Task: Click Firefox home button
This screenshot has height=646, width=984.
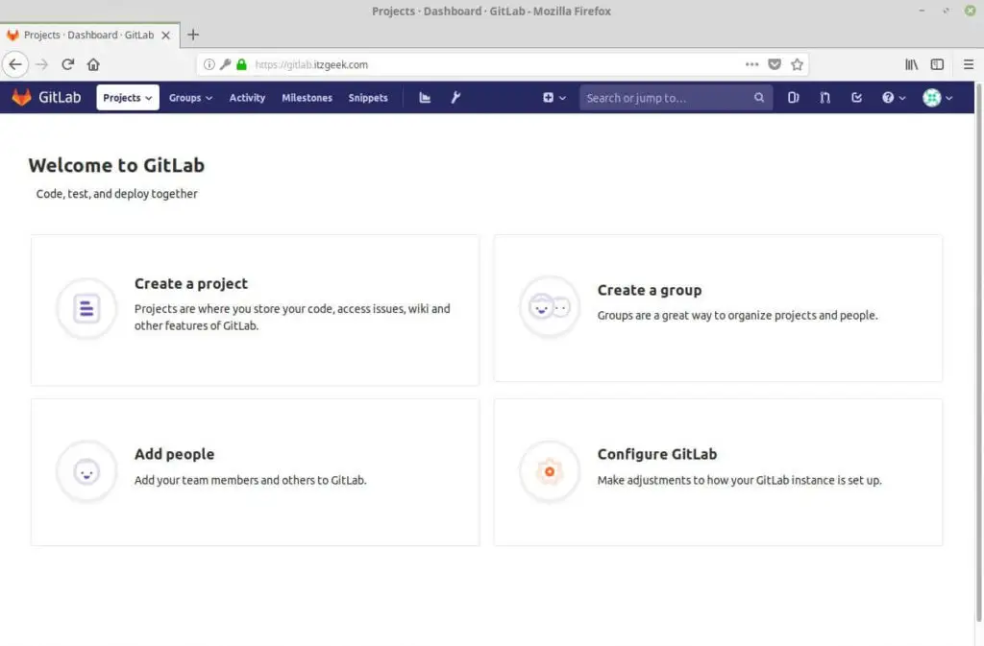Action: 93,64
